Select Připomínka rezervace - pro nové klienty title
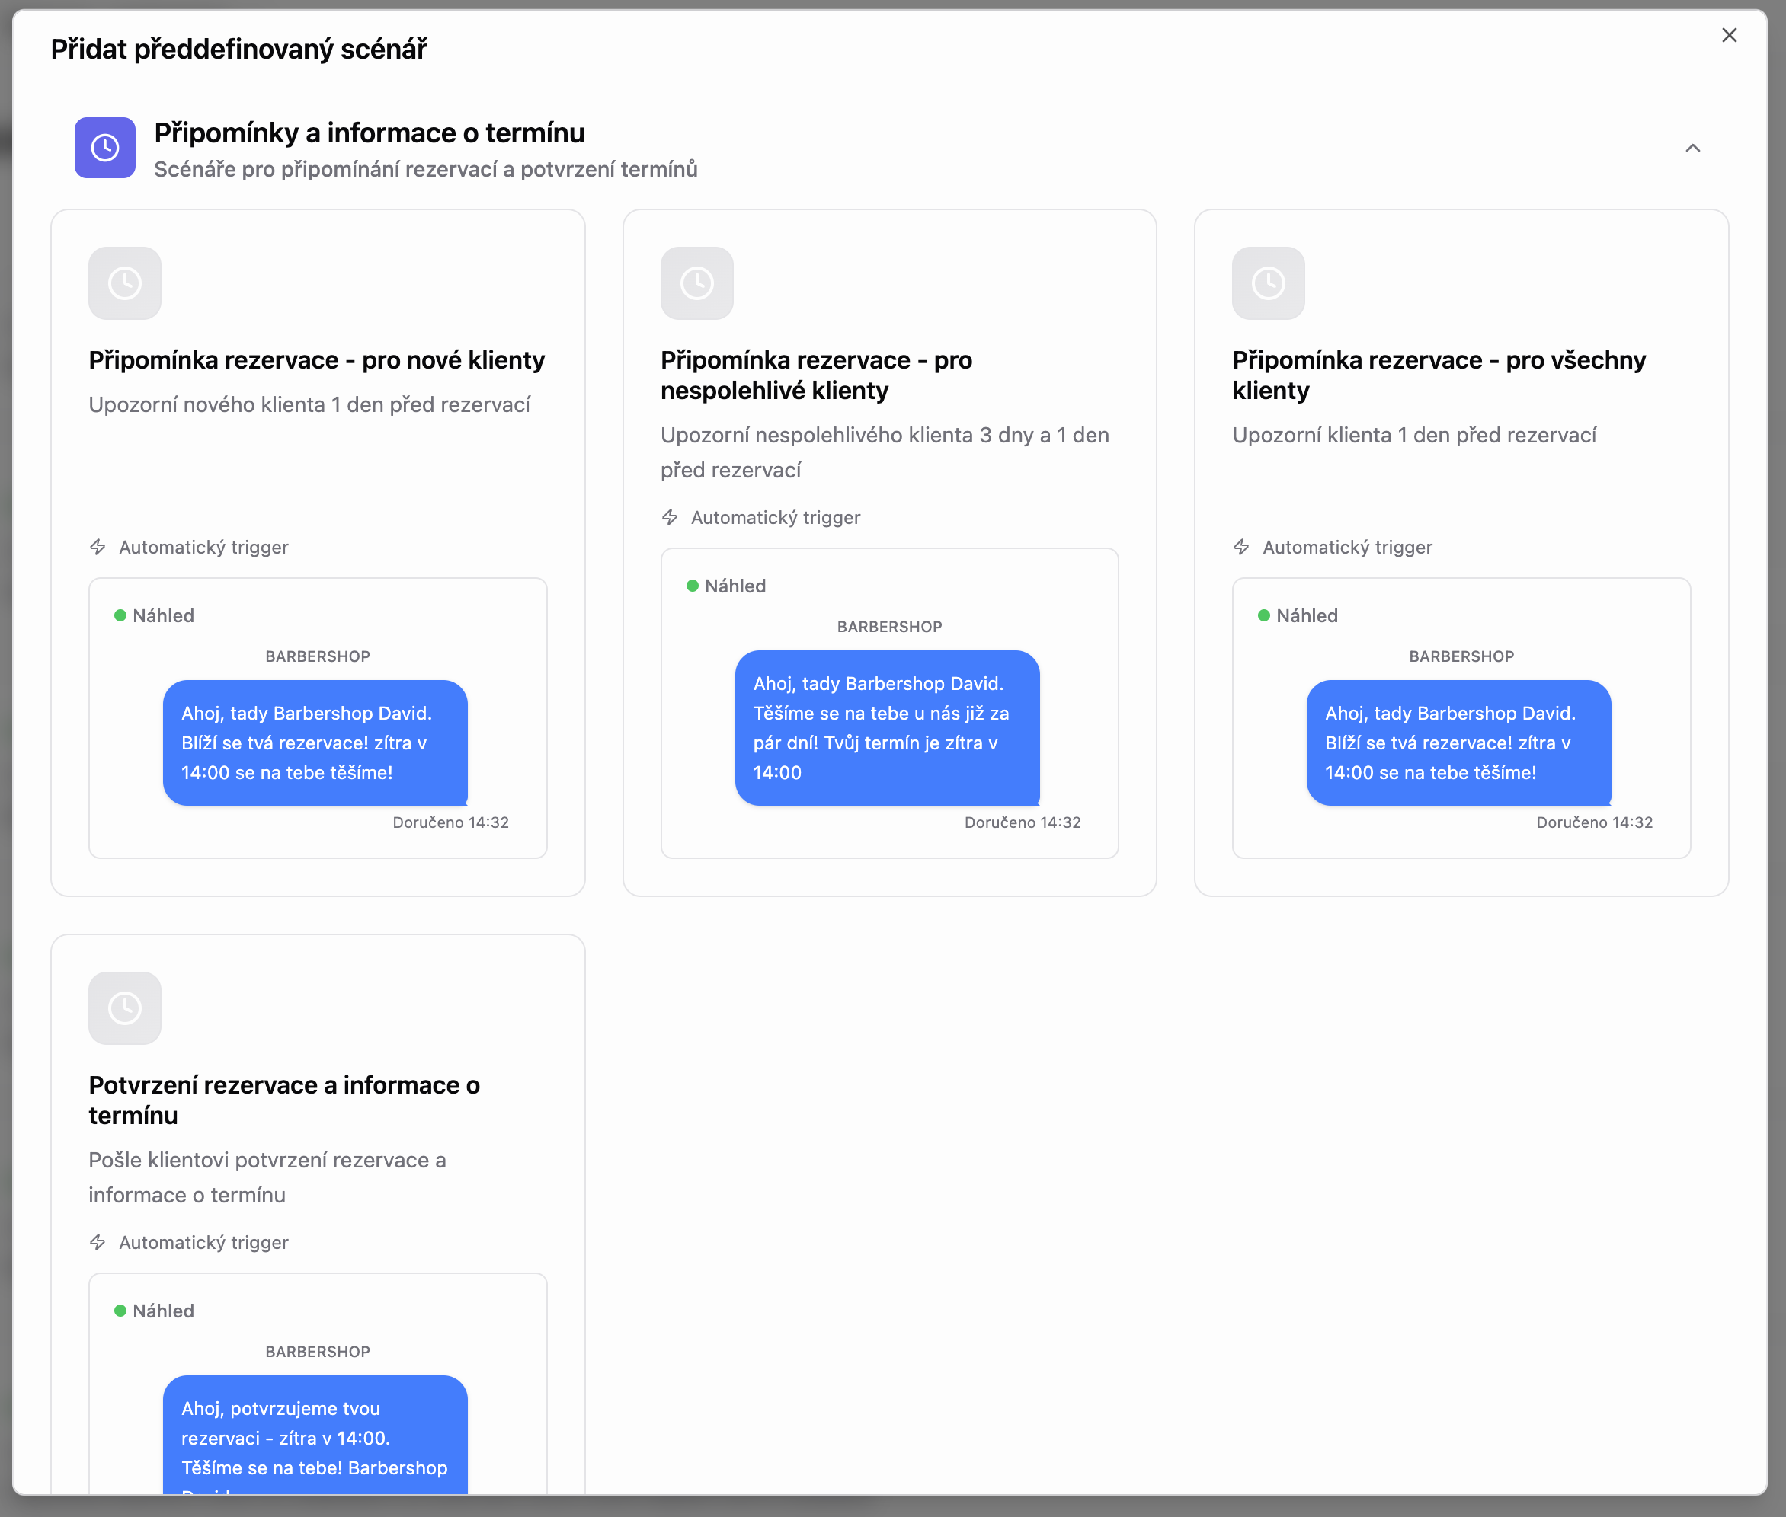Screen dimensions: 1786x1517 coord(317,359)
